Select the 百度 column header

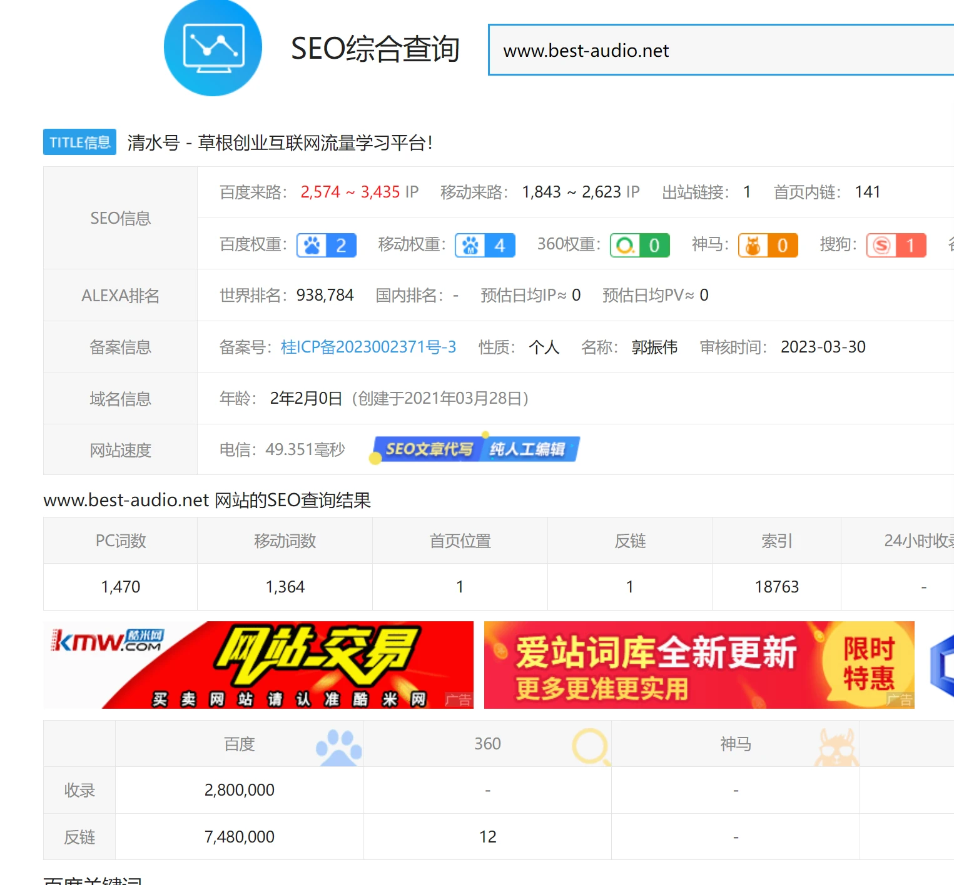click(239, 744)
